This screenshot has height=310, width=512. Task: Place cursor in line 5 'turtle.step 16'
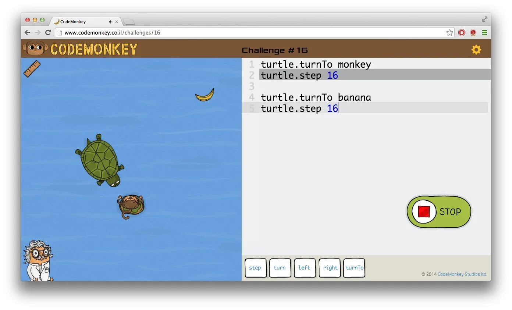(299, 108)
